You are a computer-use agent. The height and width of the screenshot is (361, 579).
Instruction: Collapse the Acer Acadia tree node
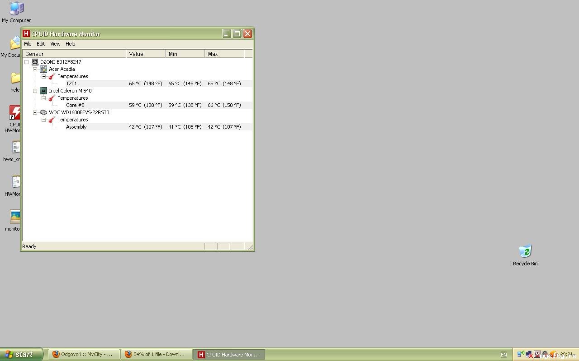coord(35,69)
